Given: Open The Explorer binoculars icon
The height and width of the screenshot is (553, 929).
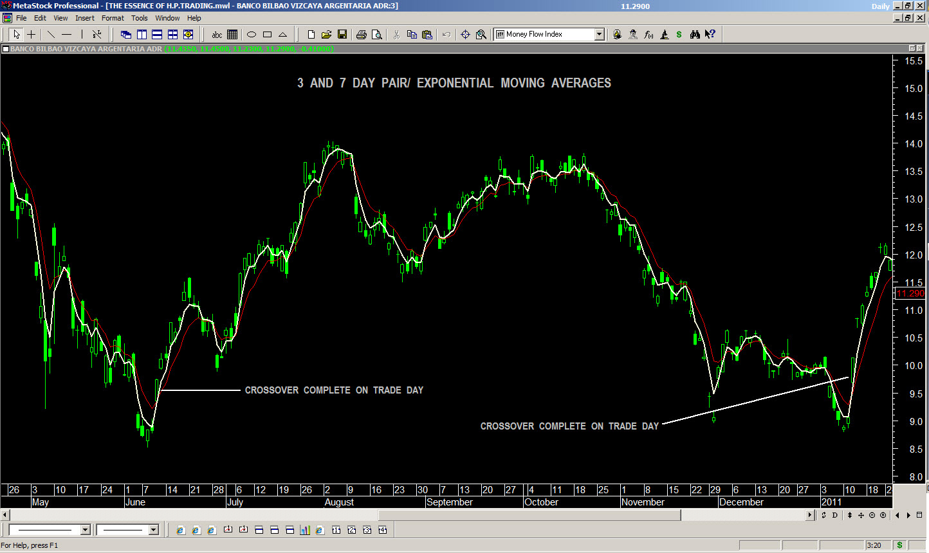Looking at the screenshot, I should click(695, 35).
